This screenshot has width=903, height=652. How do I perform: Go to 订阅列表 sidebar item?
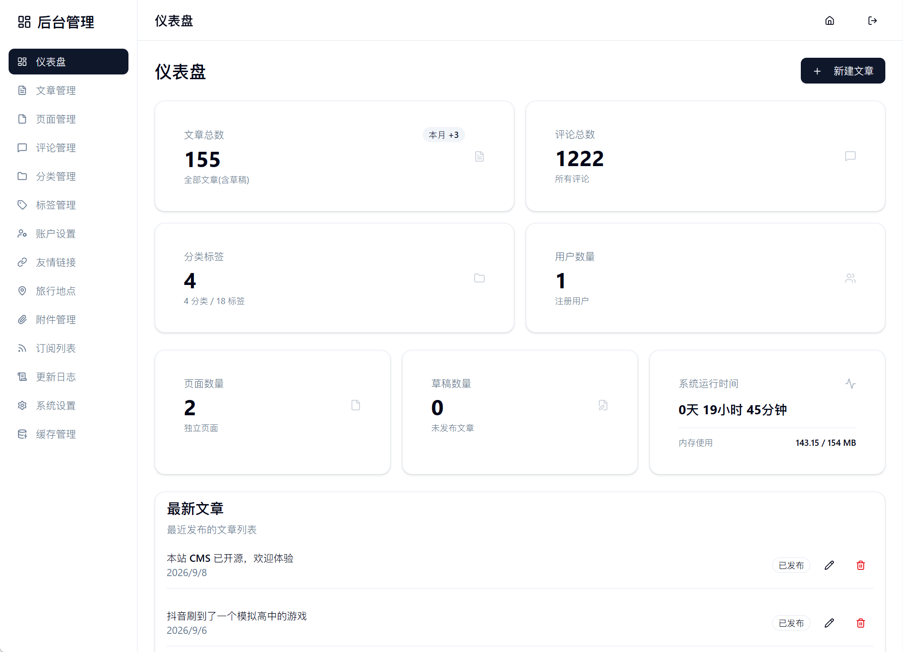pos(68,348)
